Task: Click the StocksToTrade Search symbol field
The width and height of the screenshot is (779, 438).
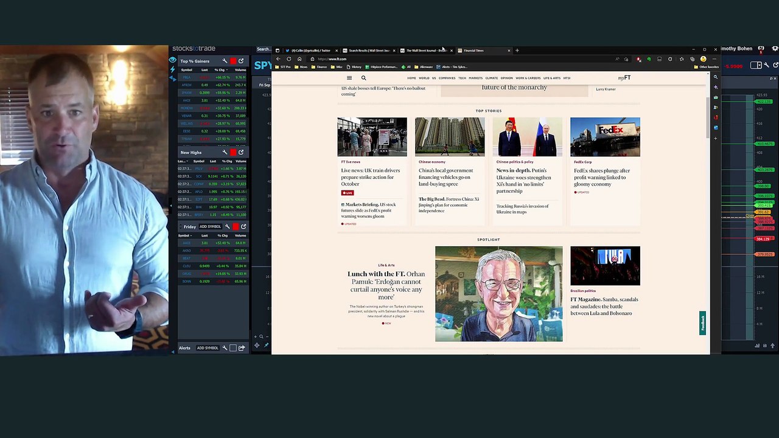Action: click(263, 49)
